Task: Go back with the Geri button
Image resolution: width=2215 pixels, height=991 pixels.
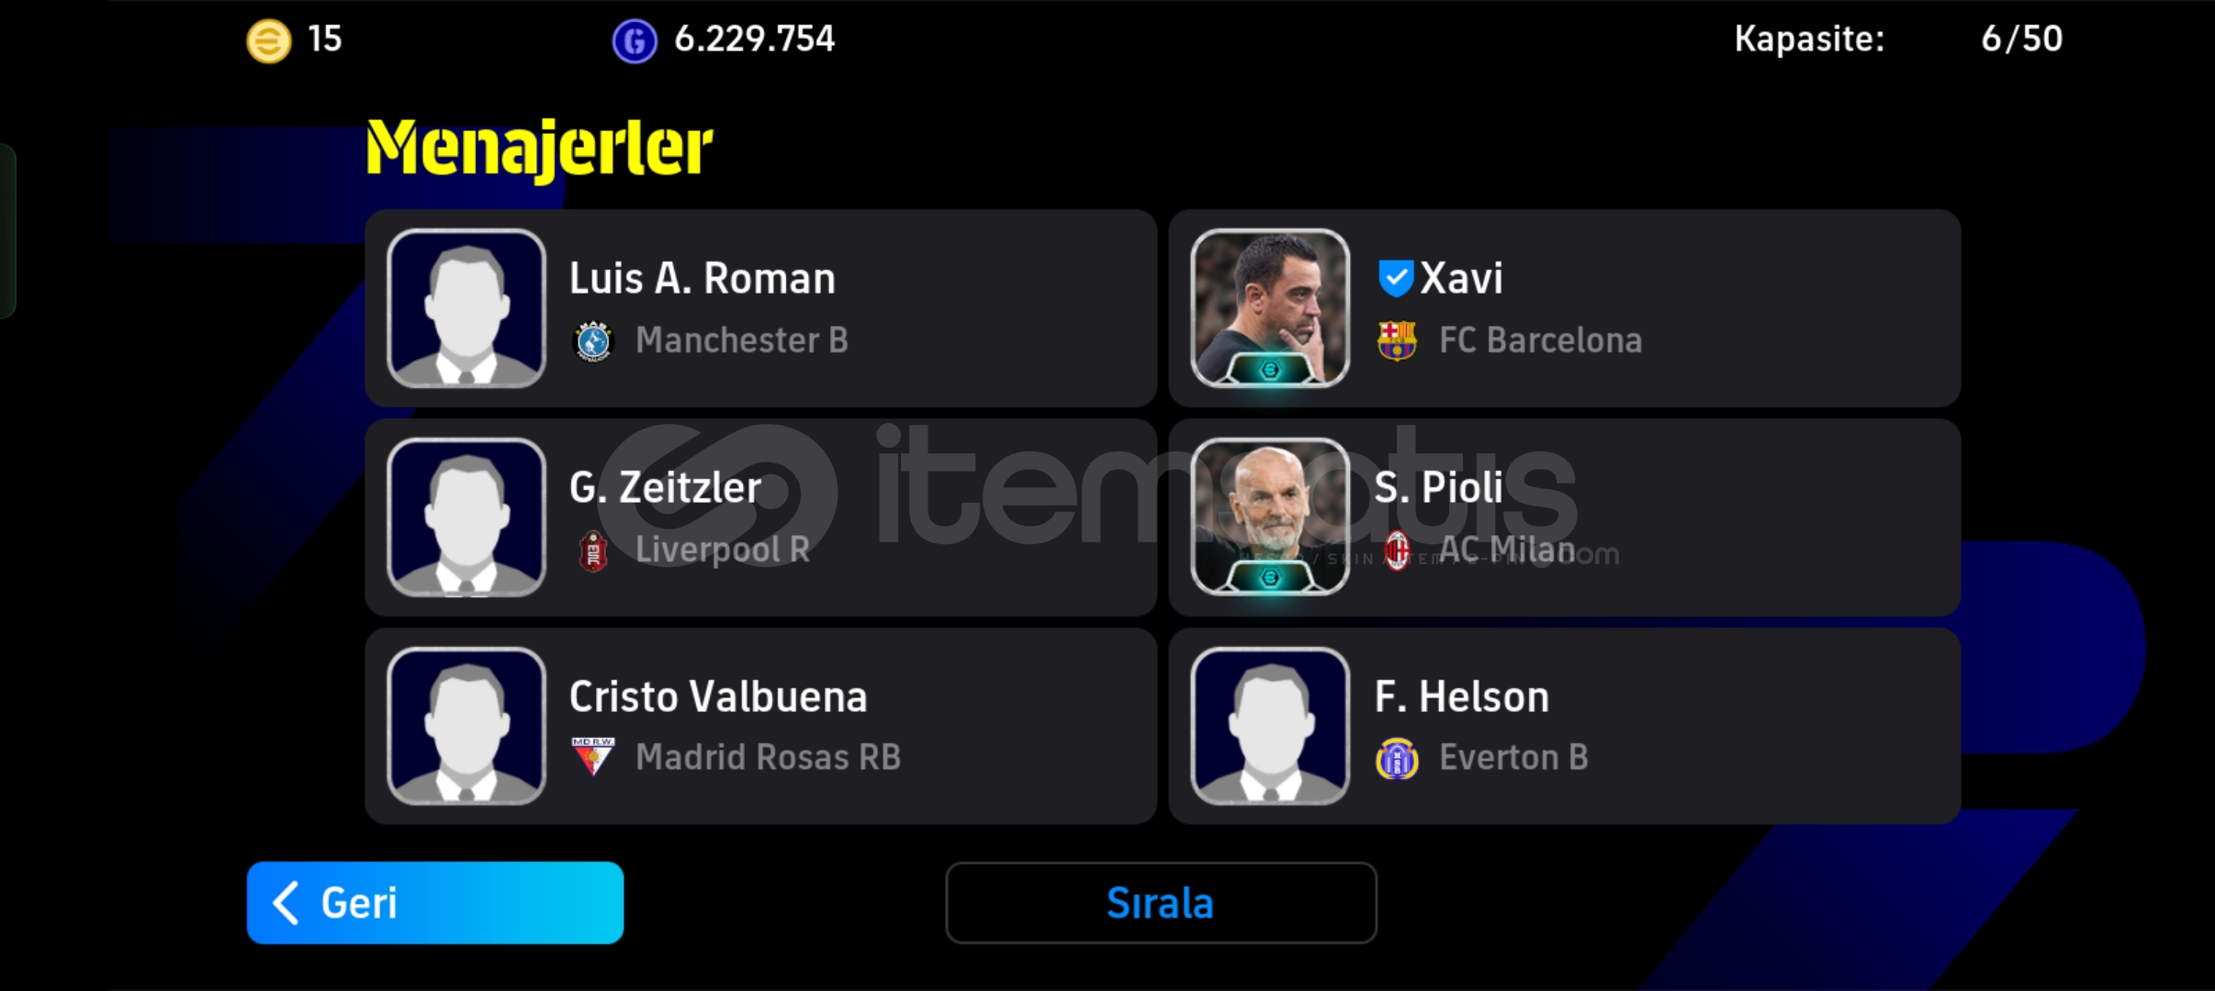Action: click(x=435, y=903)
